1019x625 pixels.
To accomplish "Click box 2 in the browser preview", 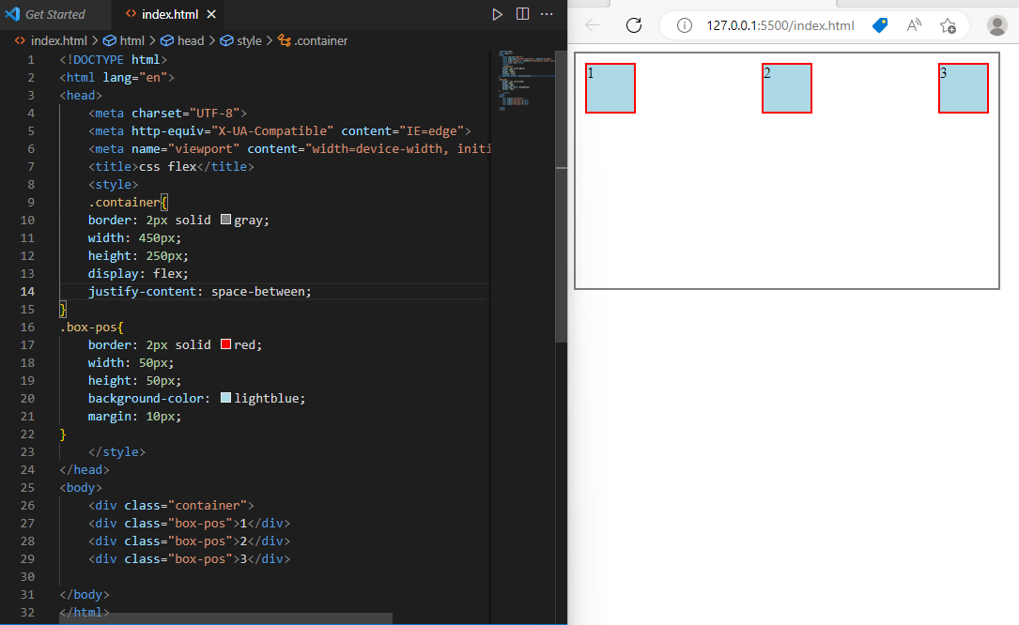I will (x=787, y=88).
